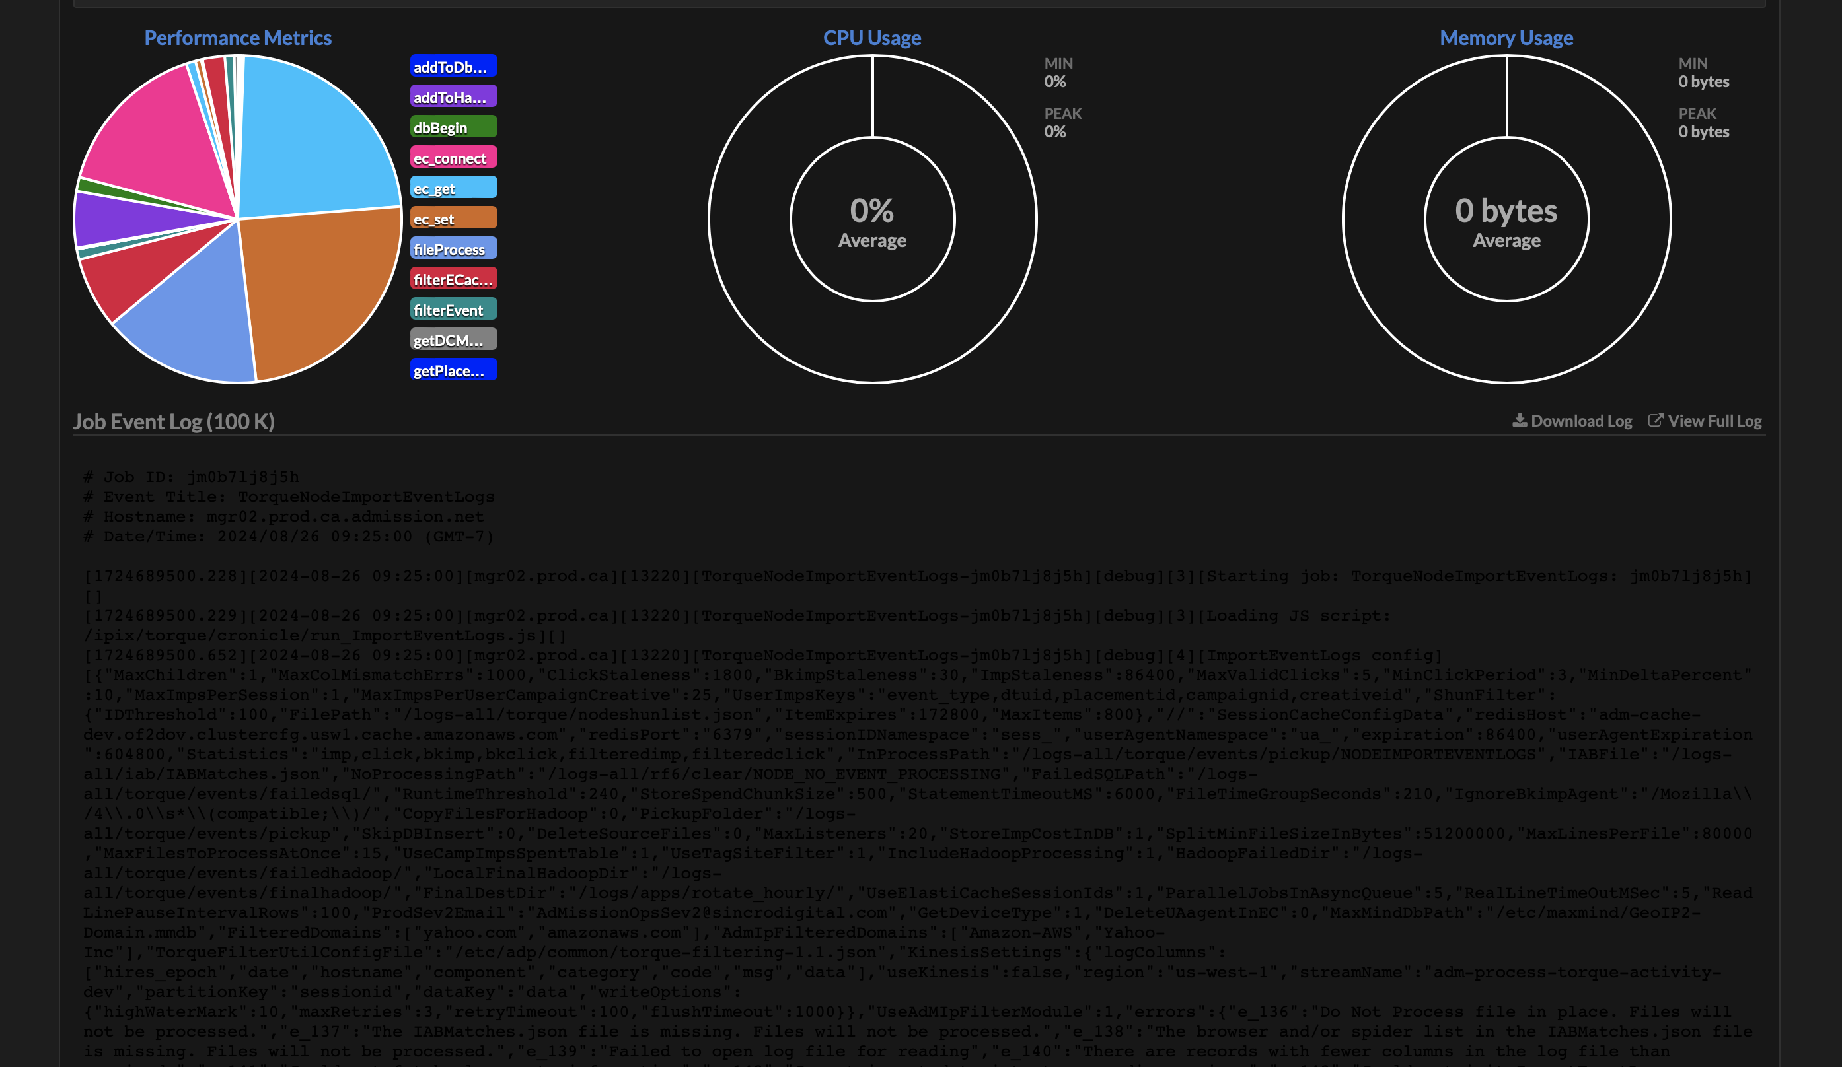Image resolution: width=1842 pixels, height=1067 pixels.
Task: Toggle the ec_get series in the legend
Action: point(453,188)
